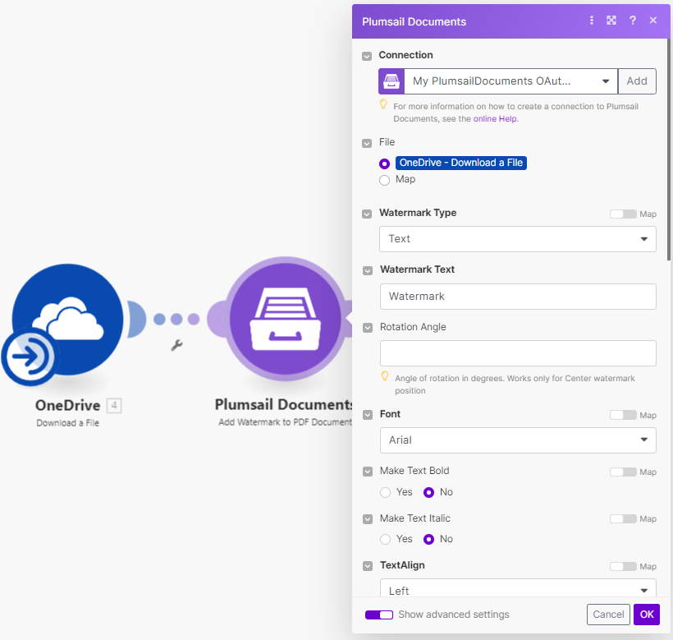Viewport: 673px width, 640px height.
Task: Collapse the Watermark Text field arrow
Action: pos(368,270)
